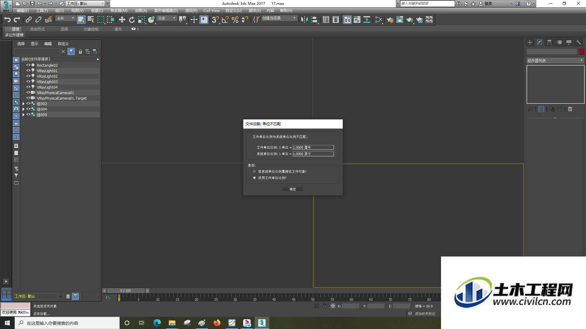Open the 修改器列表 modifier list dropdown
The image size is (586, 329).
tap(555, 61)
